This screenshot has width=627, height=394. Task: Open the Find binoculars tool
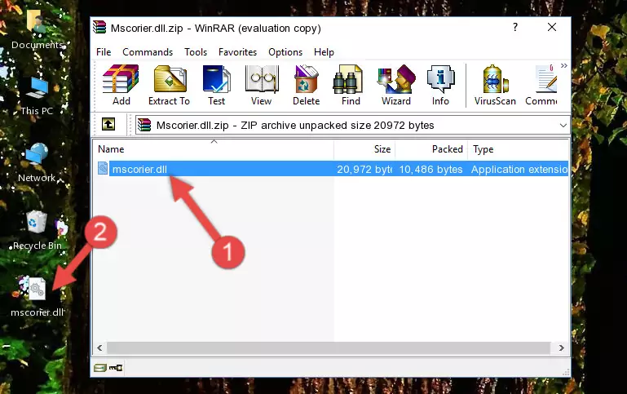coord(351,85)
